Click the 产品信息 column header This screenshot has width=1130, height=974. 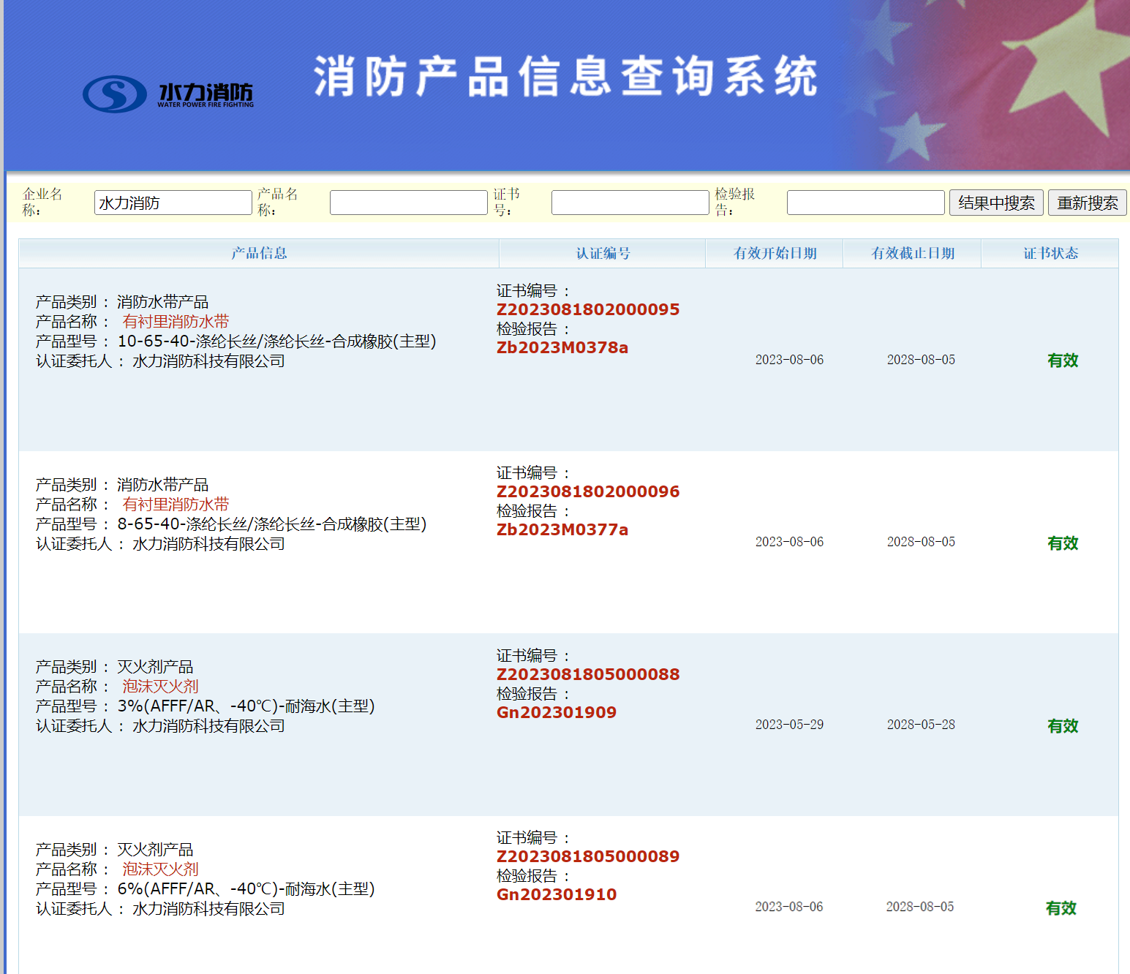[259, 253]
